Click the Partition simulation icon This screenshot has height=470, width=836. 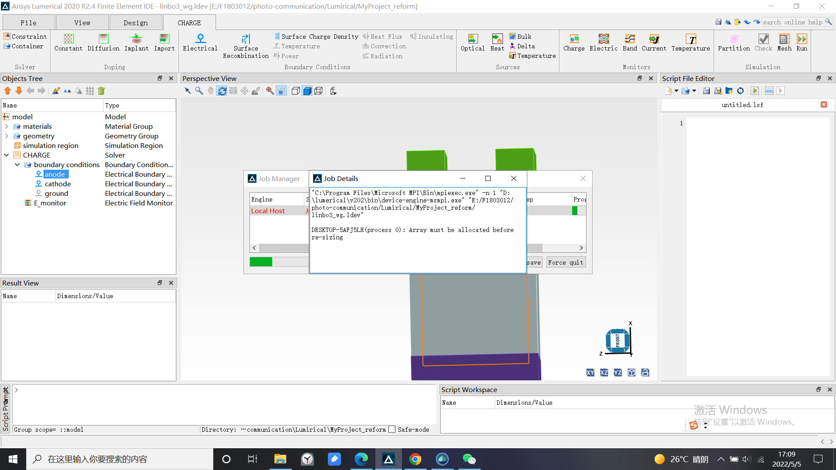tap(734, 42)
